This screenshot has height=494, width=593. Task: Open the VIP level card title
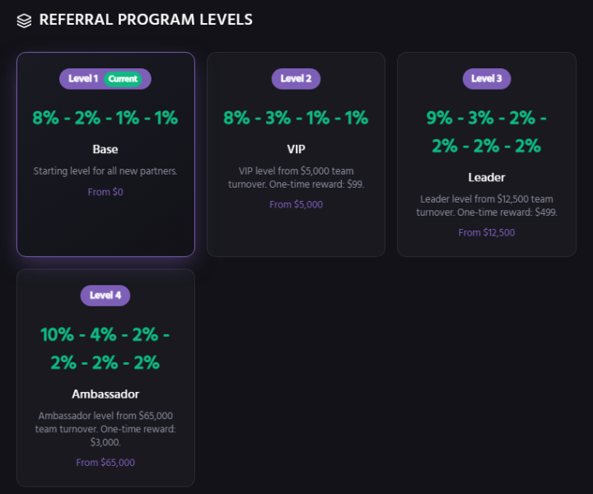(296, 150)
